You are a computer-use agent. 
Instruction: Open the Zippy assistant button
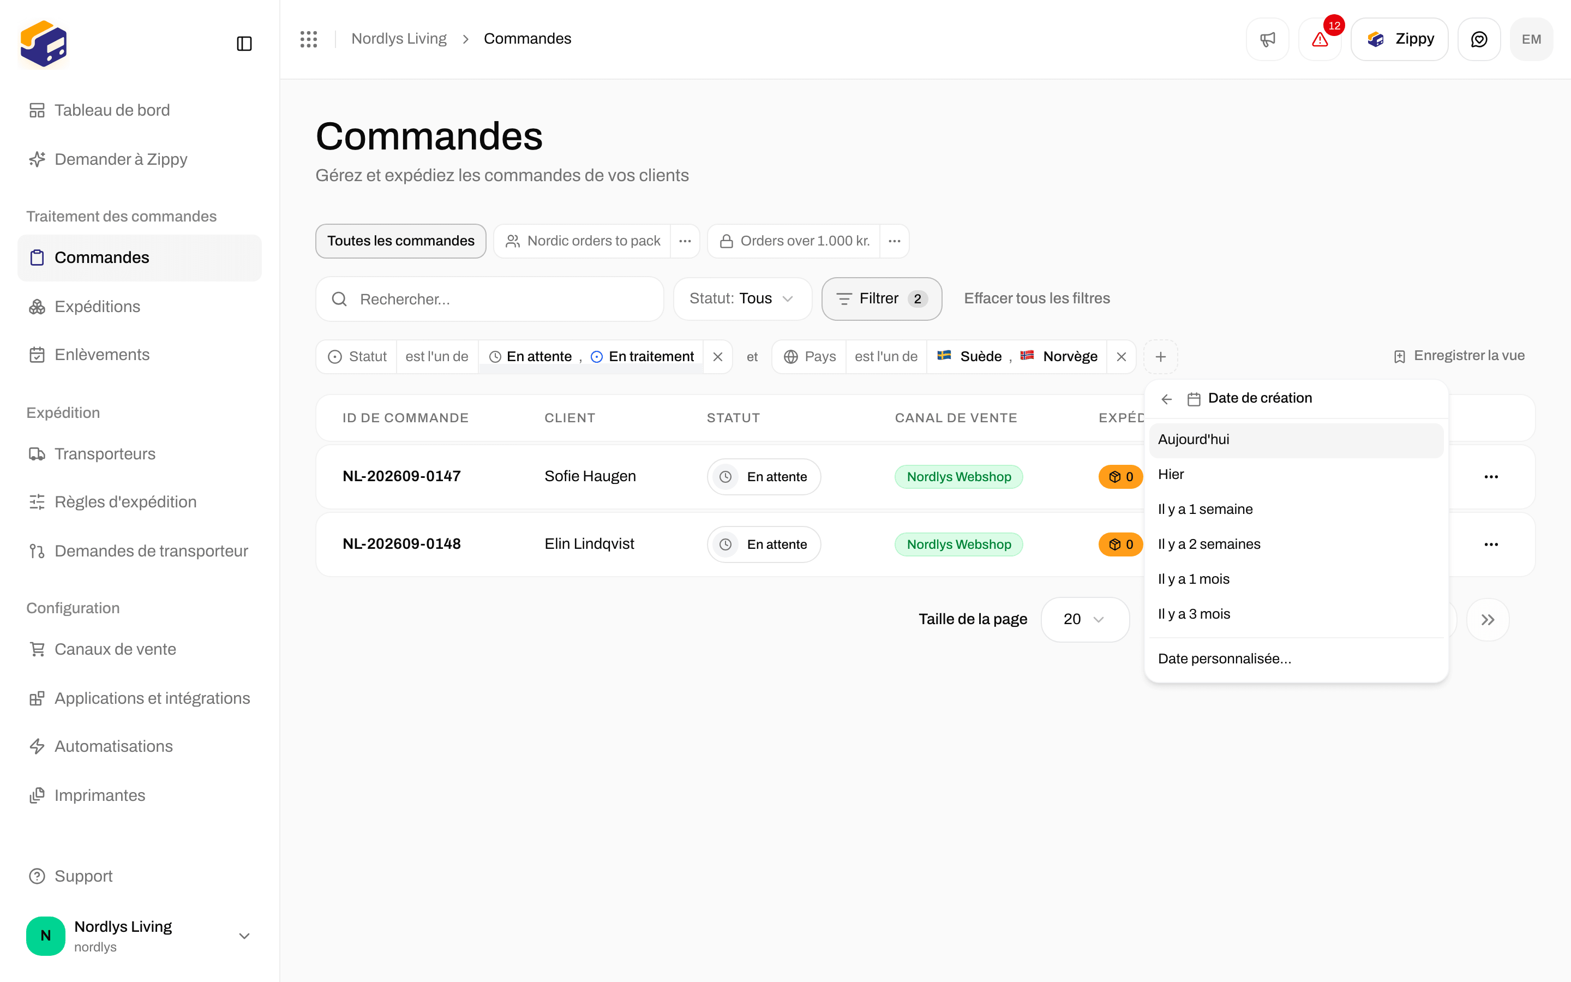coord(1400,40)
